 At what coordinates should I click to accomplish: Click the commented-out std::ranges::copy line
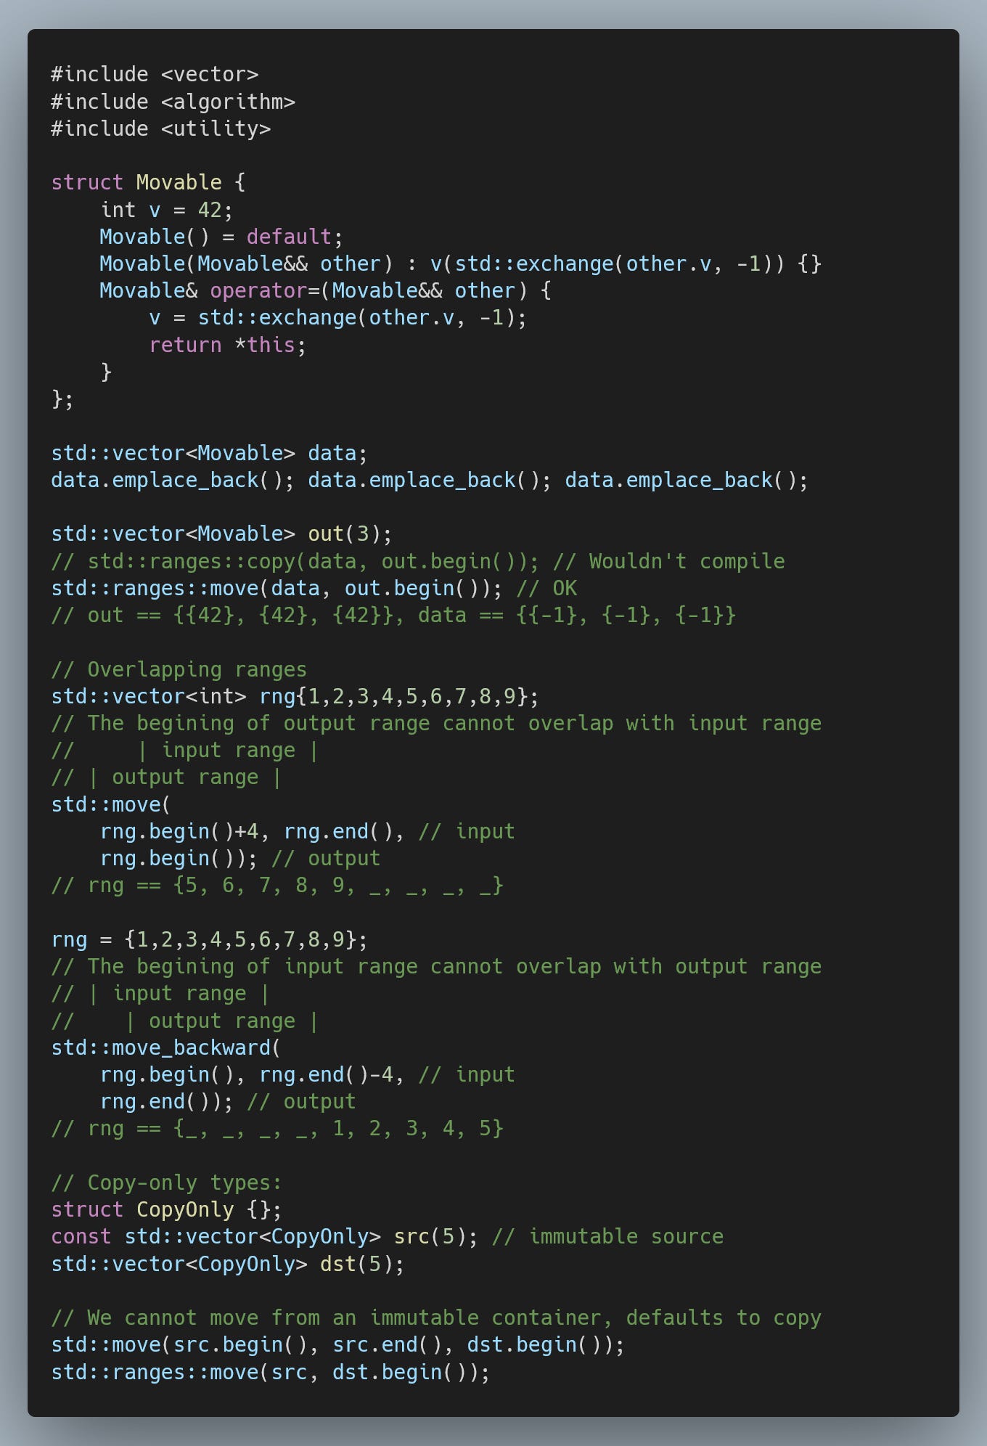[418, 561]
